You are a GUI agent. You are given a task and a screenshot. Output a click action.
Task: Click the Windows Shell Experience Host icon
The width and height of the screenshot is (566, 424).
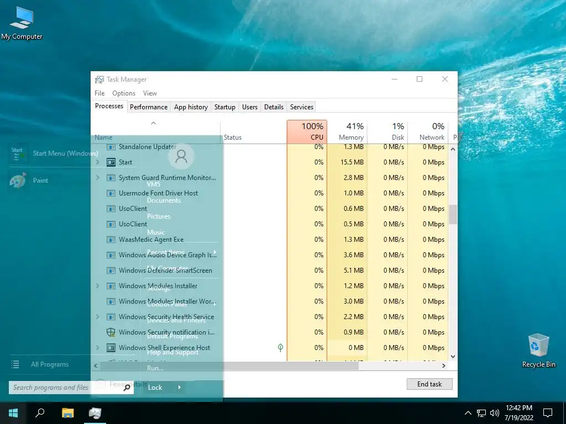pyautogui.click(x=111, y=348)
